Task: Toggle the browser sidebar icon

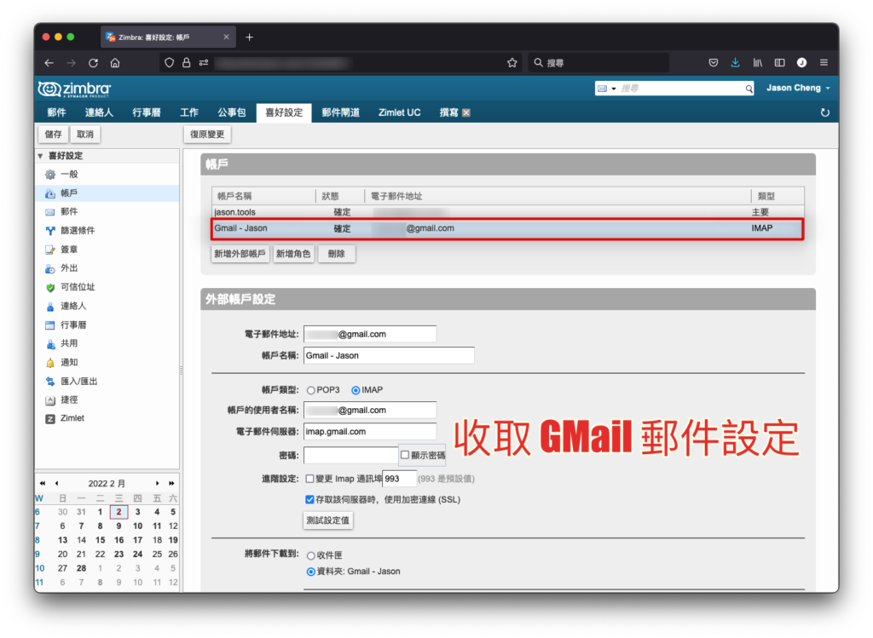Action: [x=779, y=63]
